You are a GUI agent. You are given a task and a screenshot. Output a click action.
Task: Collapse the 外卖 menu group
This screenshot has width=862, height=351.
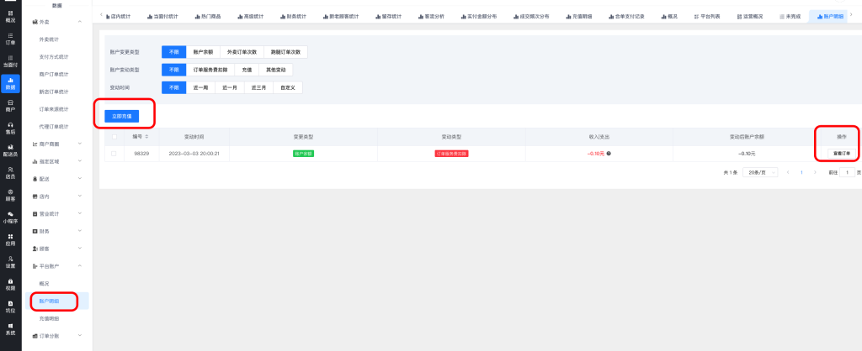click(80, 20)
